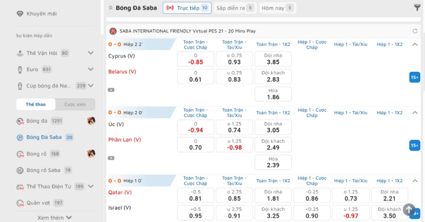Click the scroll-to-top arrow button
Screen dimensions: 425x222
click(x=409, y=210)
